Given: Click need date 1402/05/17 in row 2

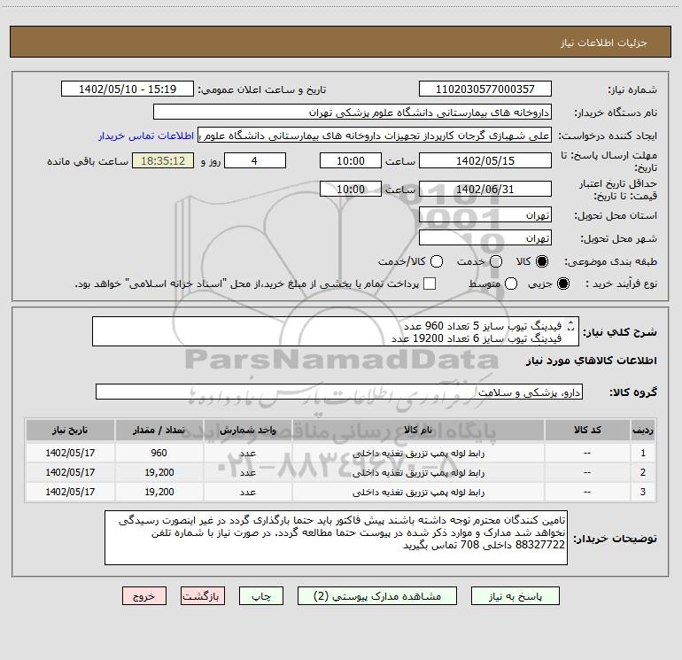Looking at the screenshot, I should pos(70,472).
